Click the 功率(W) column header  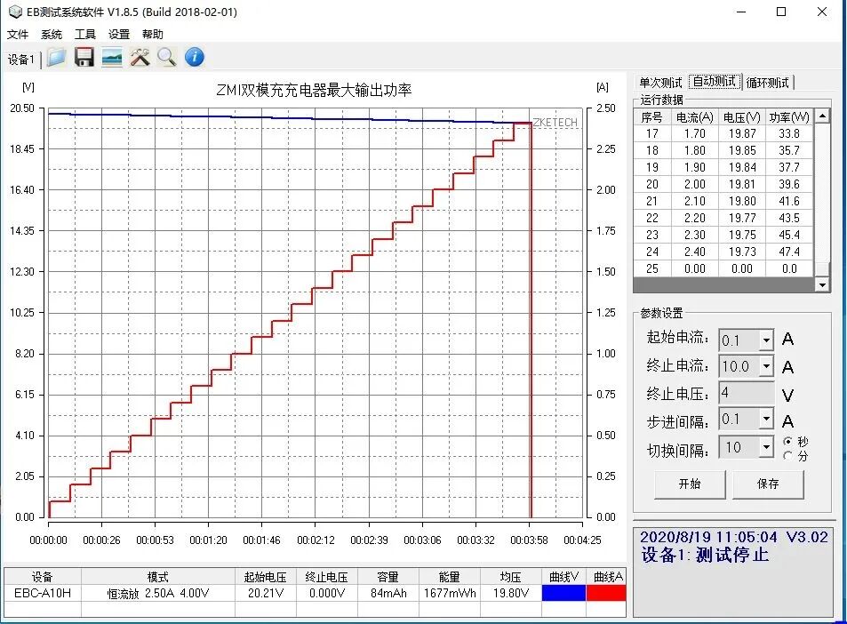click(789, 117)
